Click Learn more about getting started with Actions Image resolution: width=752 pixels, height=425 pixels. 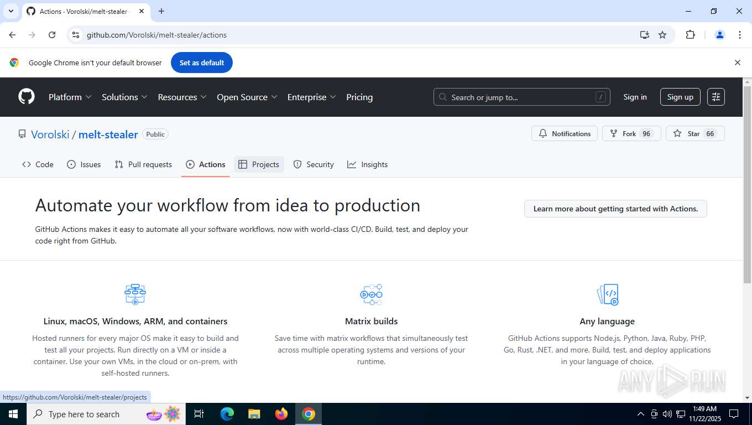tap(615, 209)
